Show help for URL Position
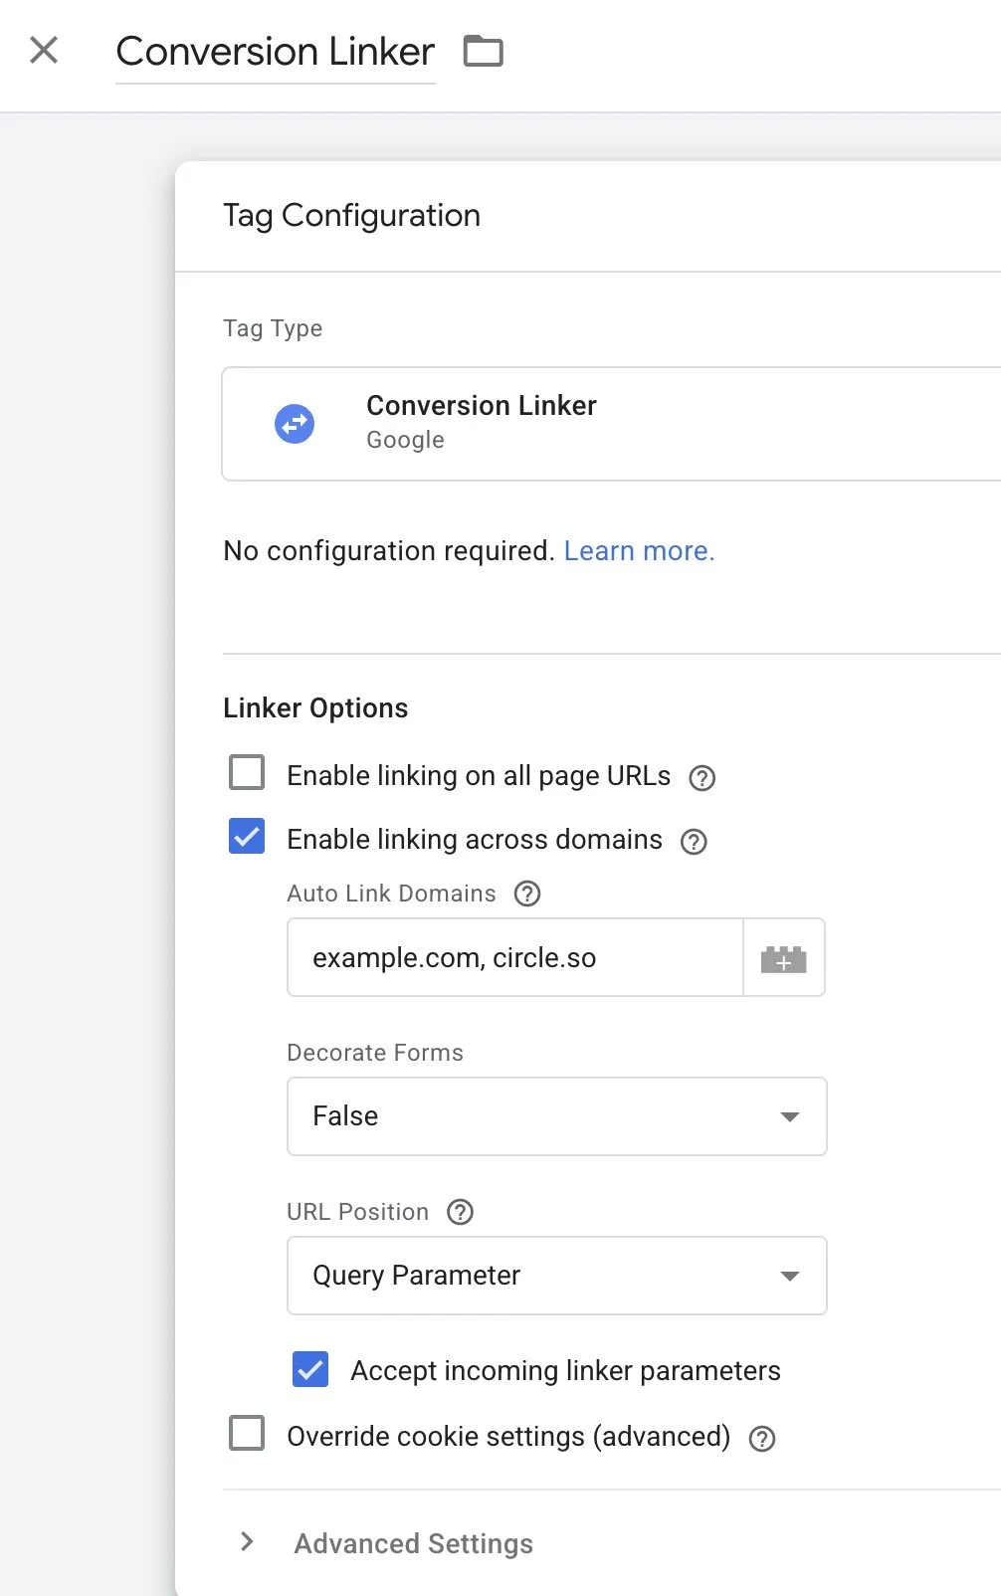The image size is (1001, 1596). 460,1212
